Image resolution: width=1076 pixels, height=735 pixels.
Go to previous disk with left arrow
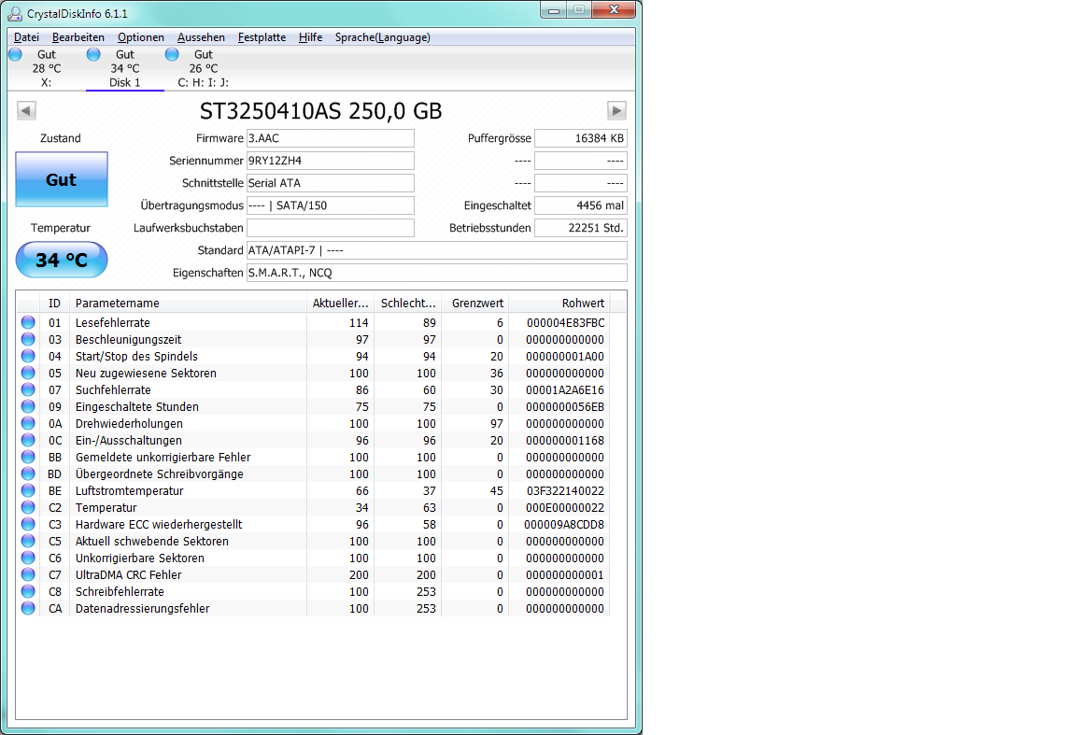pos(27,110)
